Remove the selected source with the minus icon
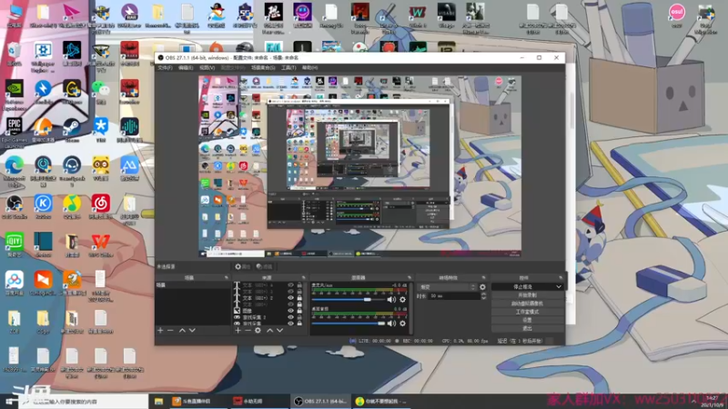Viewport: 728px width, 409px height. click(x=248, y=330)
